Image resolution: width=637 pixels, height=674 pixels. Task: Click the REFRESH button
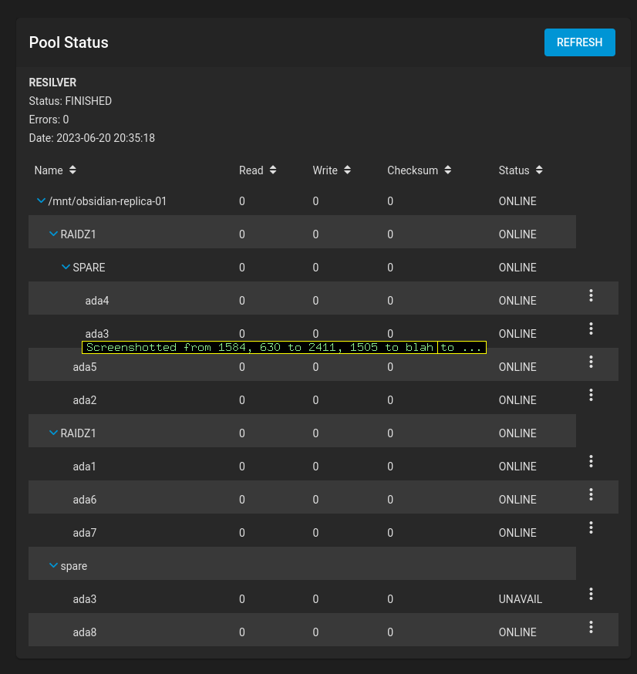pyautogui.click(x=580, y=42)
